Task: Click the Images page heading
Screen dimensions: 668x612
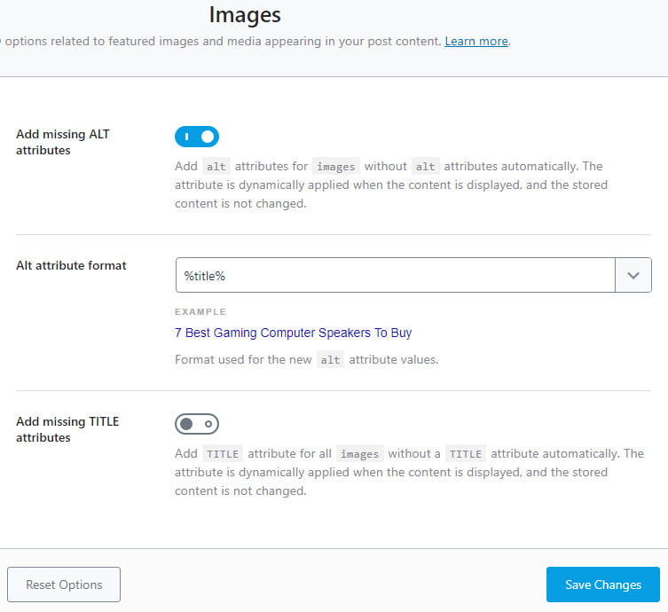Action: point(245,15)
